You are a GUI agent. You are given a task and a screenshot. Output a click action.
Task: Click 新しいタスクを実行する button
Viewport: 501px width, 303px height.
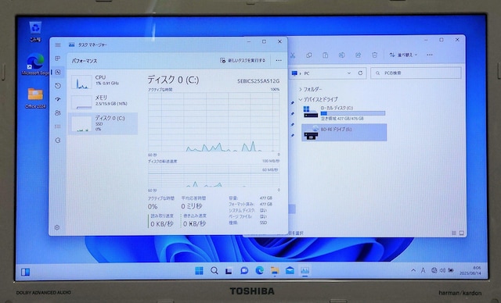click(243, 60)
